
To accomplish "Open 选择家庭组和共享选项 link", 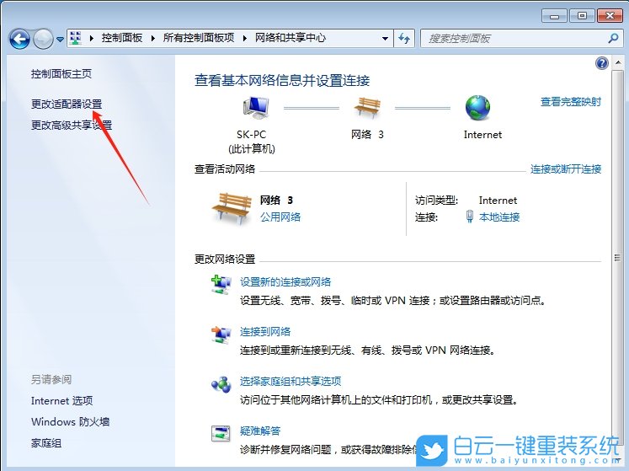I will (291, 381).
